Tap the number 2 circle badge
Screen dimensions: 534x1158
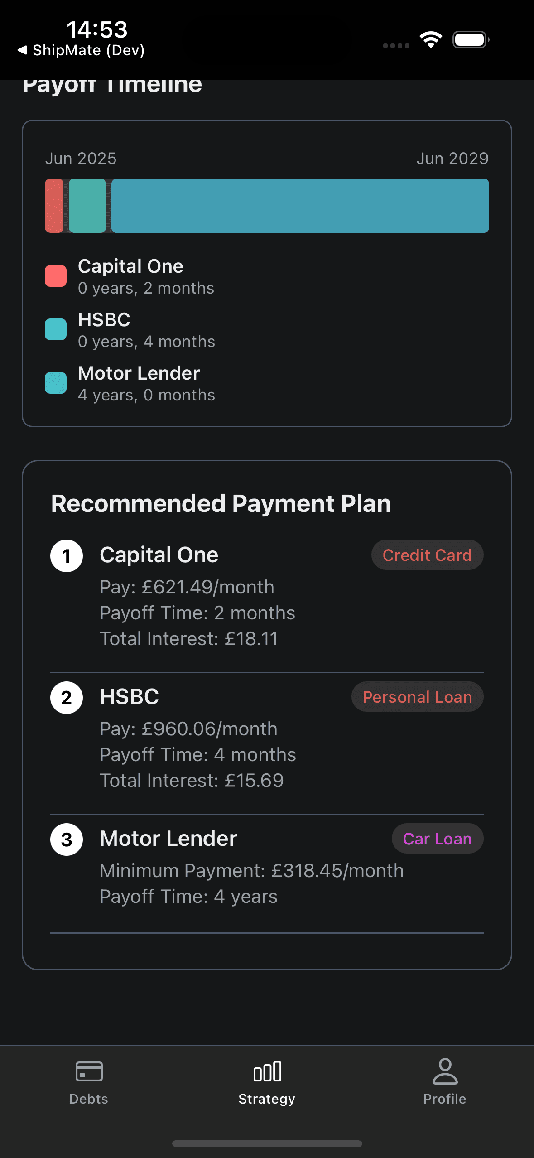pos(67,698)
